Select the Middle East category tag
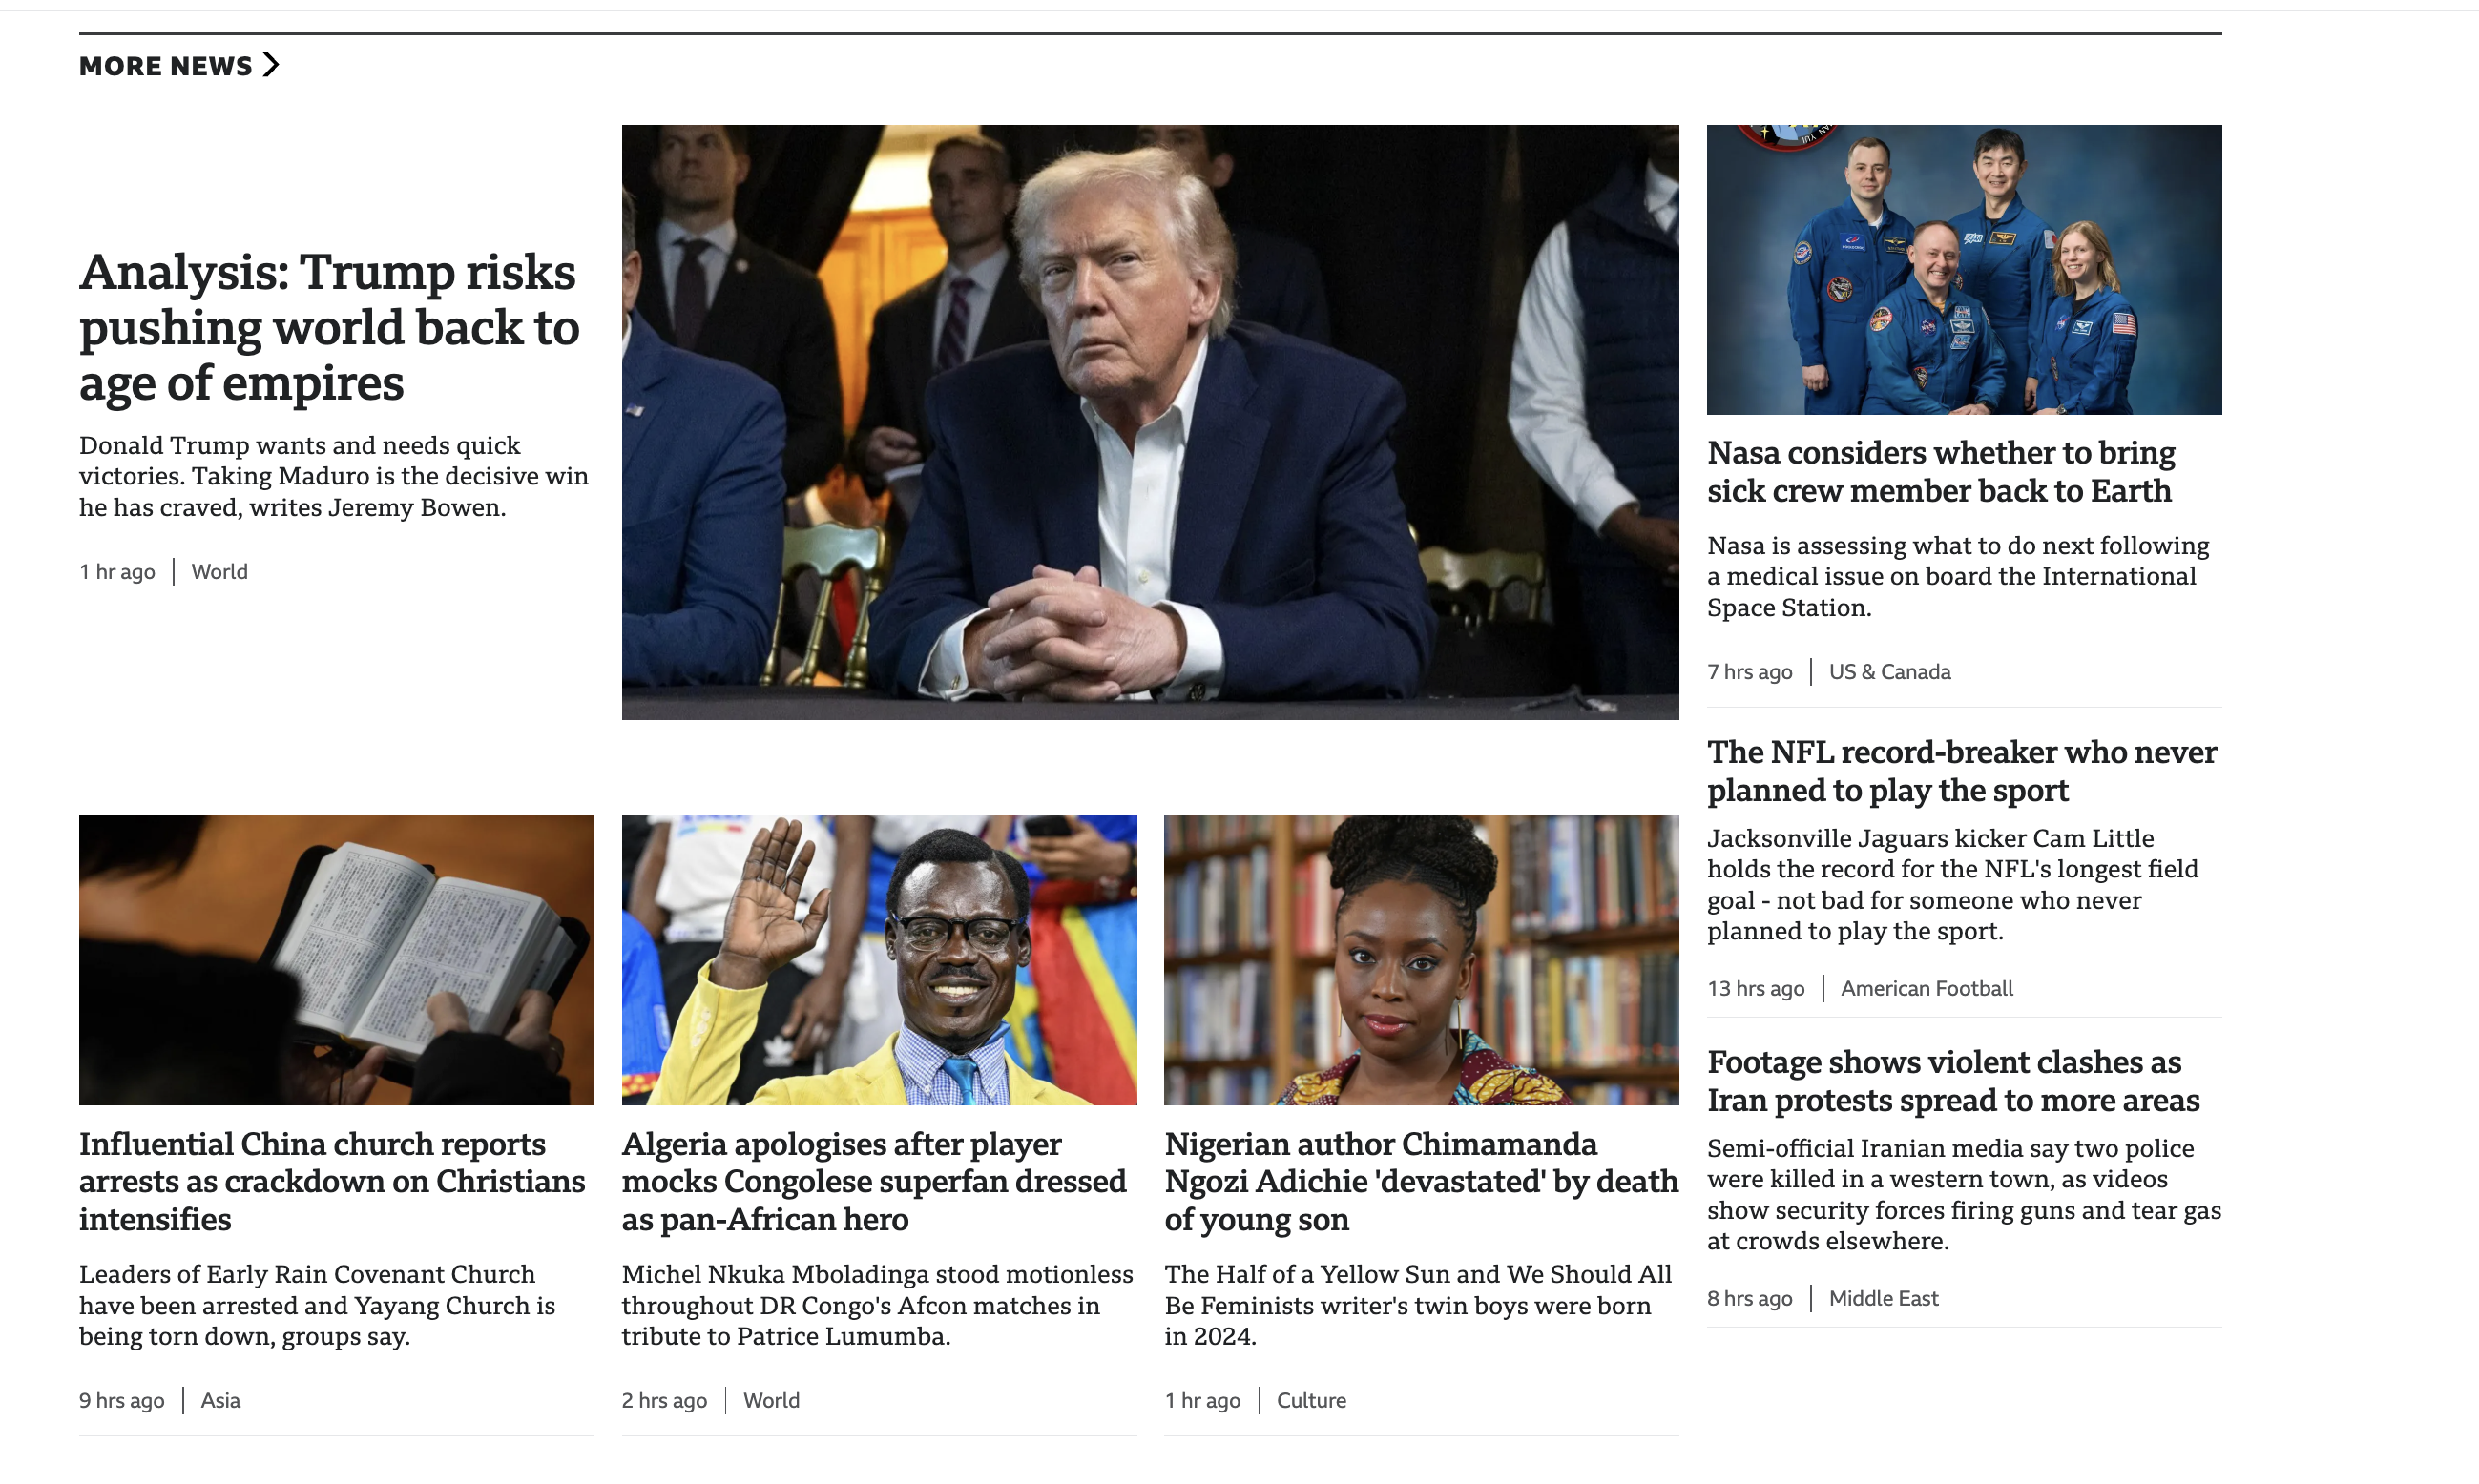Screen dimensions: 2479x1484 click(x=1883, y=1298)
